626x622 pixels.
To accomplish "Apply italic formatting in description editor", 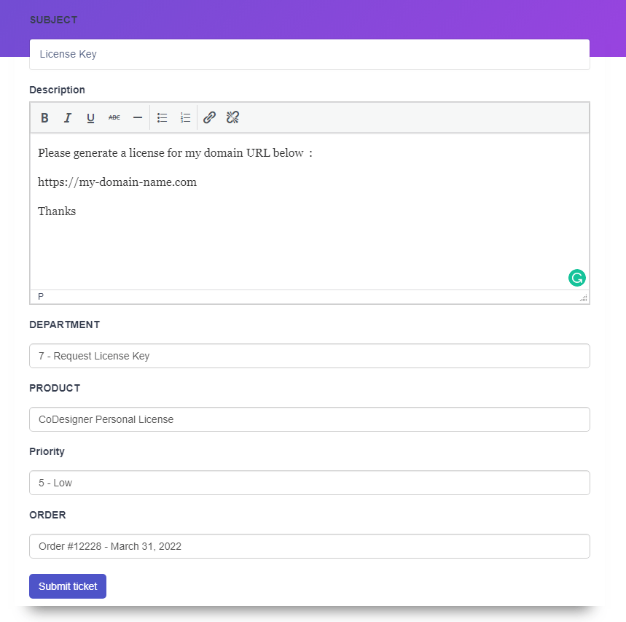I will 68,117.
